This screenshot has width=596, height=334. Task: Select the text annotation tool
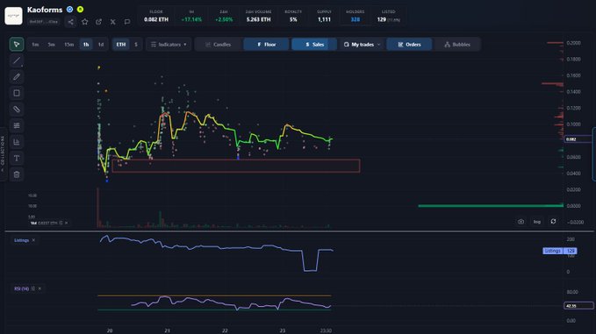(17, 159)
